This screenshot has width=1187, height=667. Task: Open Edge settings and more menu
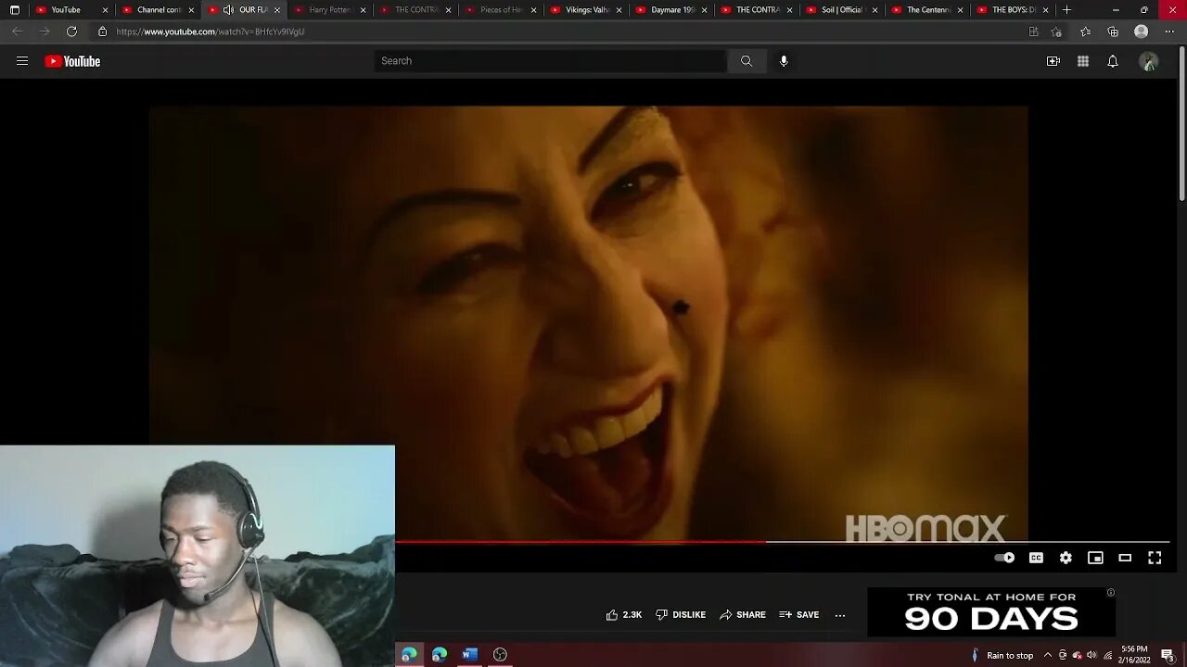(1169, 31)
